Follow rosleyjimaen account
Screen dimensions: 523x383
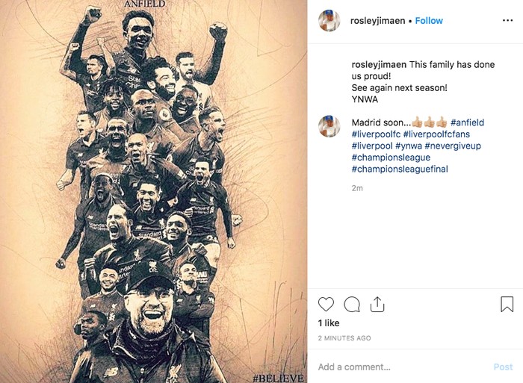click(430, 21)
